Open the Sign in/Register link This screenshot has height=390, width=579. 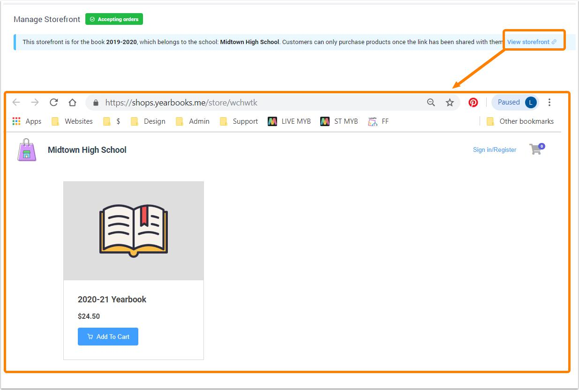click(495, 150)
